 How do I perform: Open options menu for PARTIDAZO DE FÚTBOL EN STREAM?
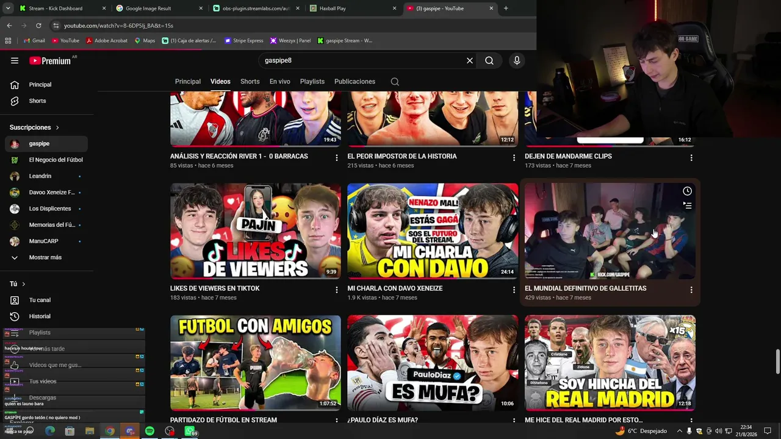pyautogui.click(x=336, y=421)
